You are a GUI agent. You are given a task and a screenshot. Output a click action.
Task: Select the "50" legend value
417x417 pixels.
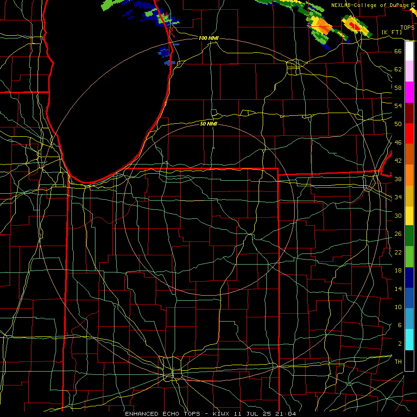398,124
